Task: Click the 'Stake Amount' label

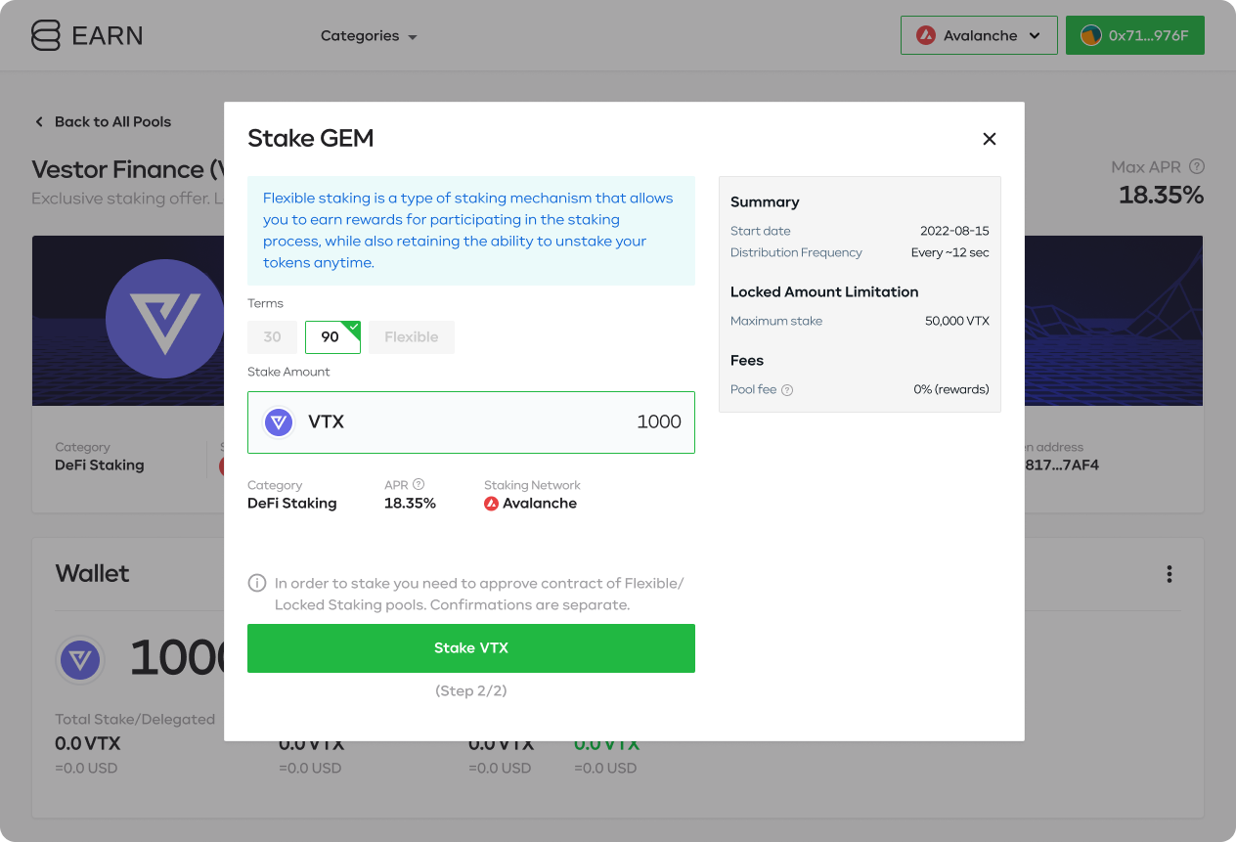Action: click(x=288, y=373)
